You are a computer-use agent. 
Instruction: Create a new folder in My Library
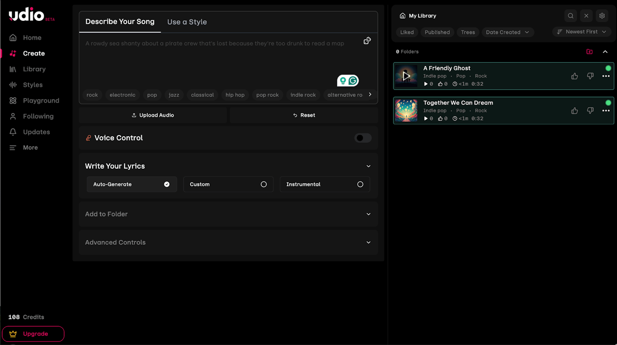pyautogui.click(x=589, y=52)
